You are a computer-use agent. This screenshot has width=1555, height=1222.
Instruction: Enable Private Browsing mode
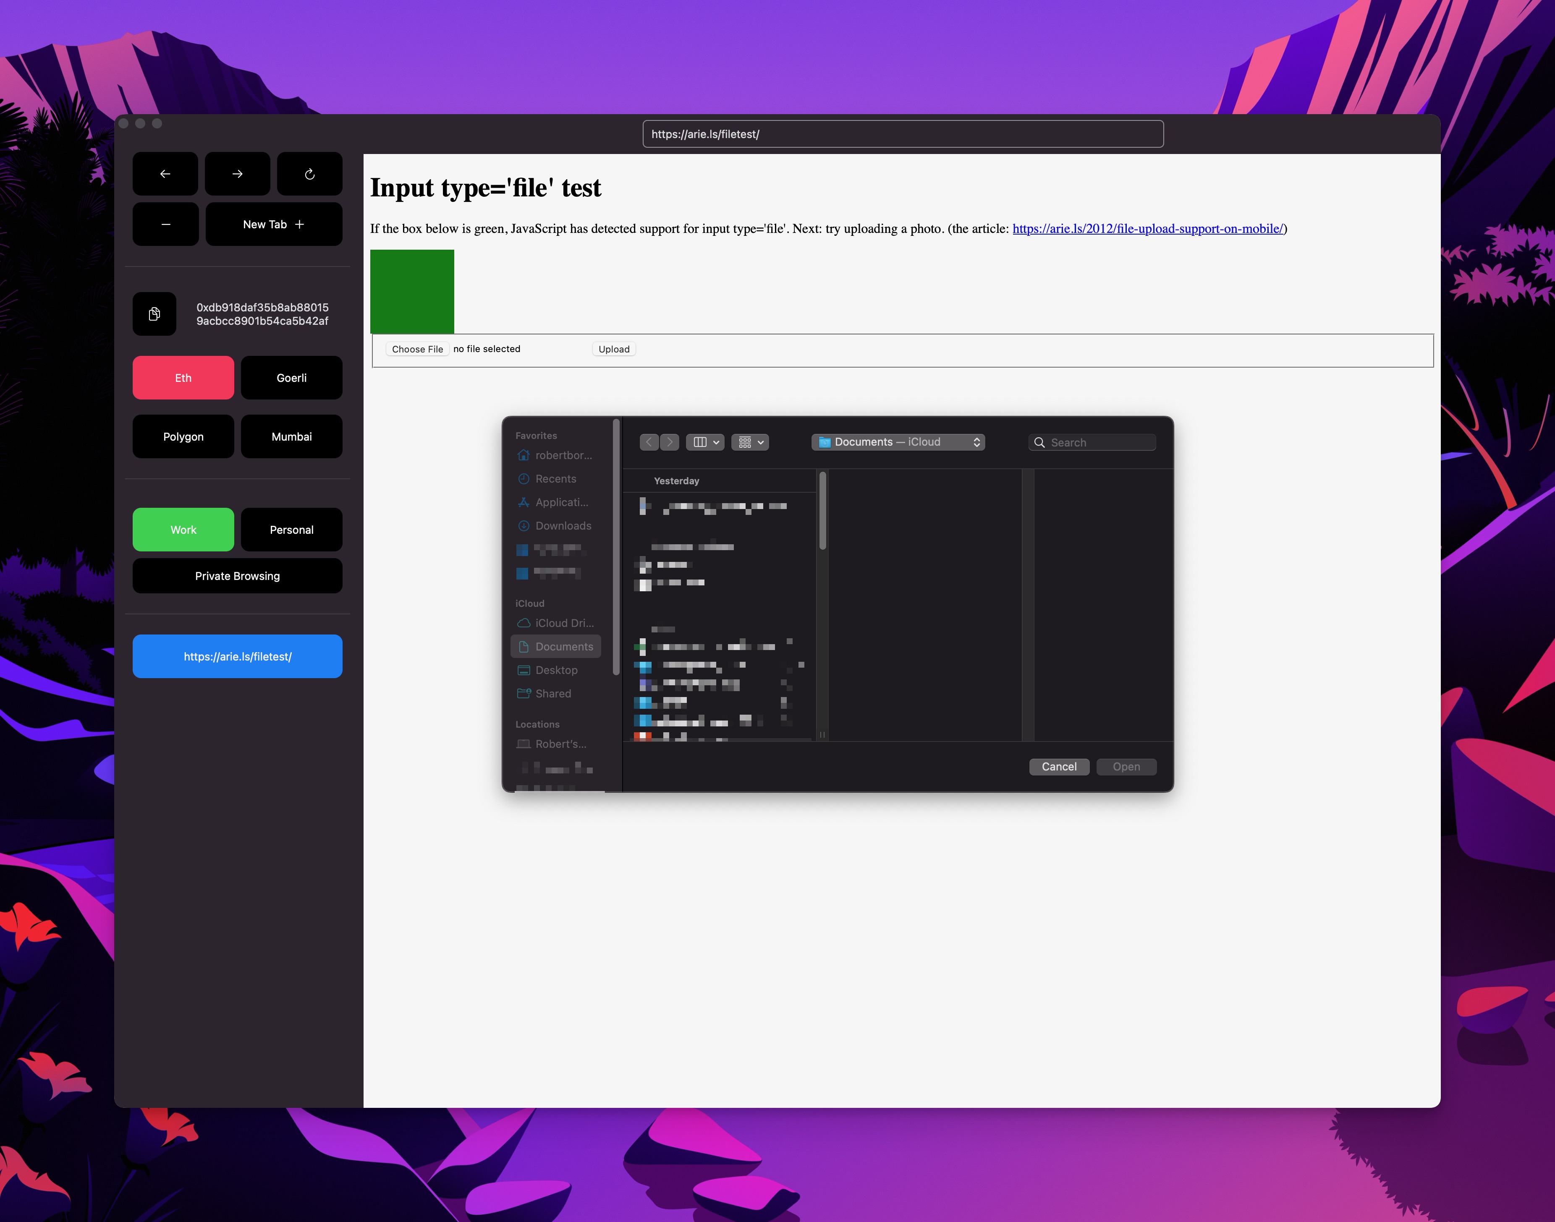[237, 576]
